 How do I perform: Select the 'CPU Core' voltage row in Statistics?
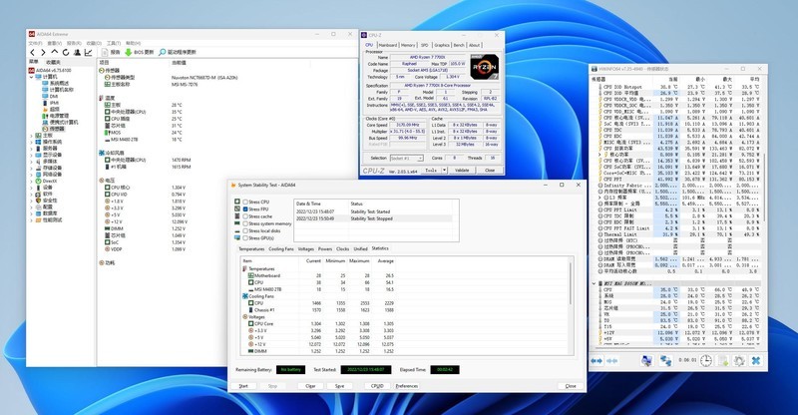[x=320, y=324]
